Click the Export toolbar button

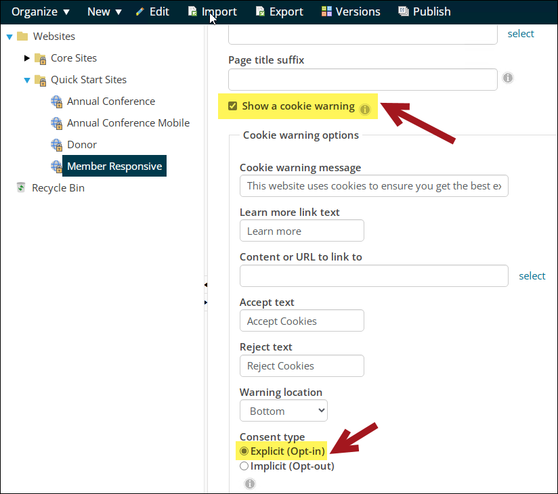pyautogui.click(x=280, y=12)
